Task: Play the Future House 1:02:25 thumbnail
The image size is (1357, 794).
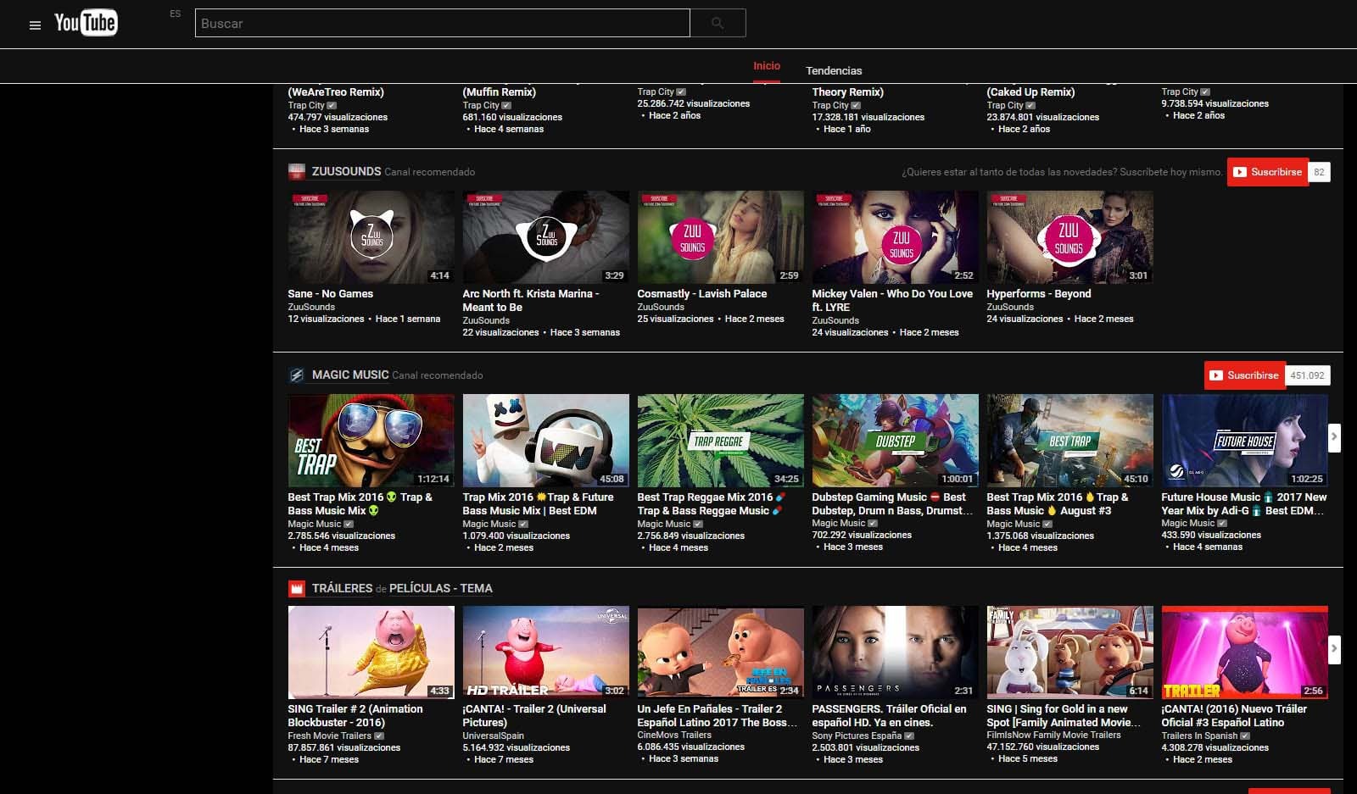Action: 1244,441
